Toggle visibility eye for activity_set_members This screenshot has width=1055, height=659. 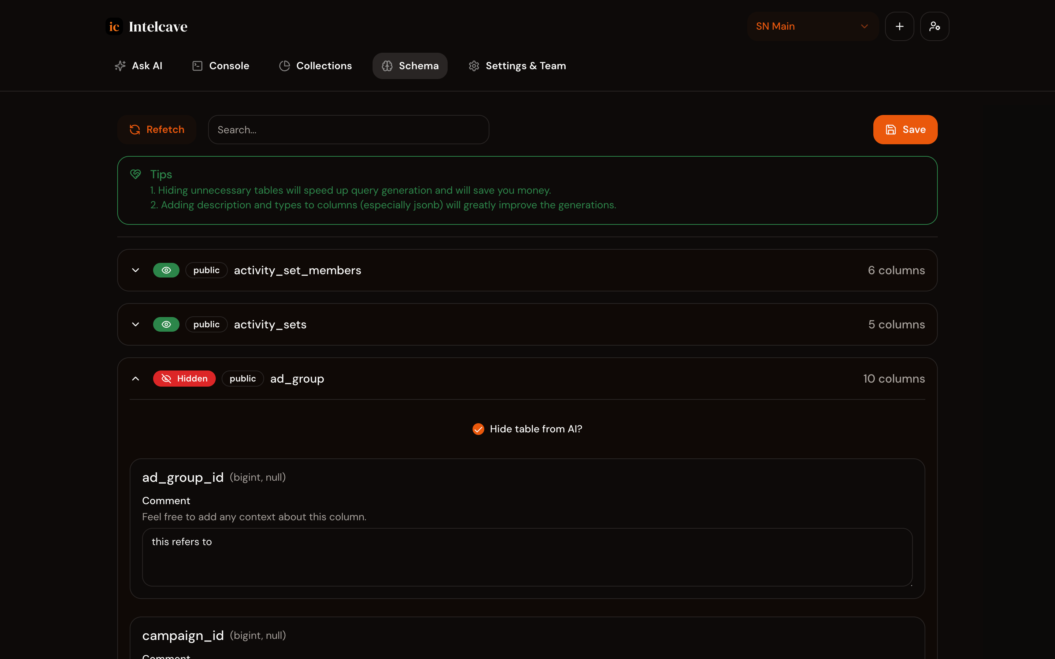click(x=166, y=270)
